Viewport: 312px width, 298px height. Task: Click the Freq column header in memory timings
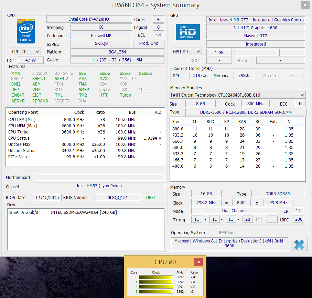tap(179, 121)
